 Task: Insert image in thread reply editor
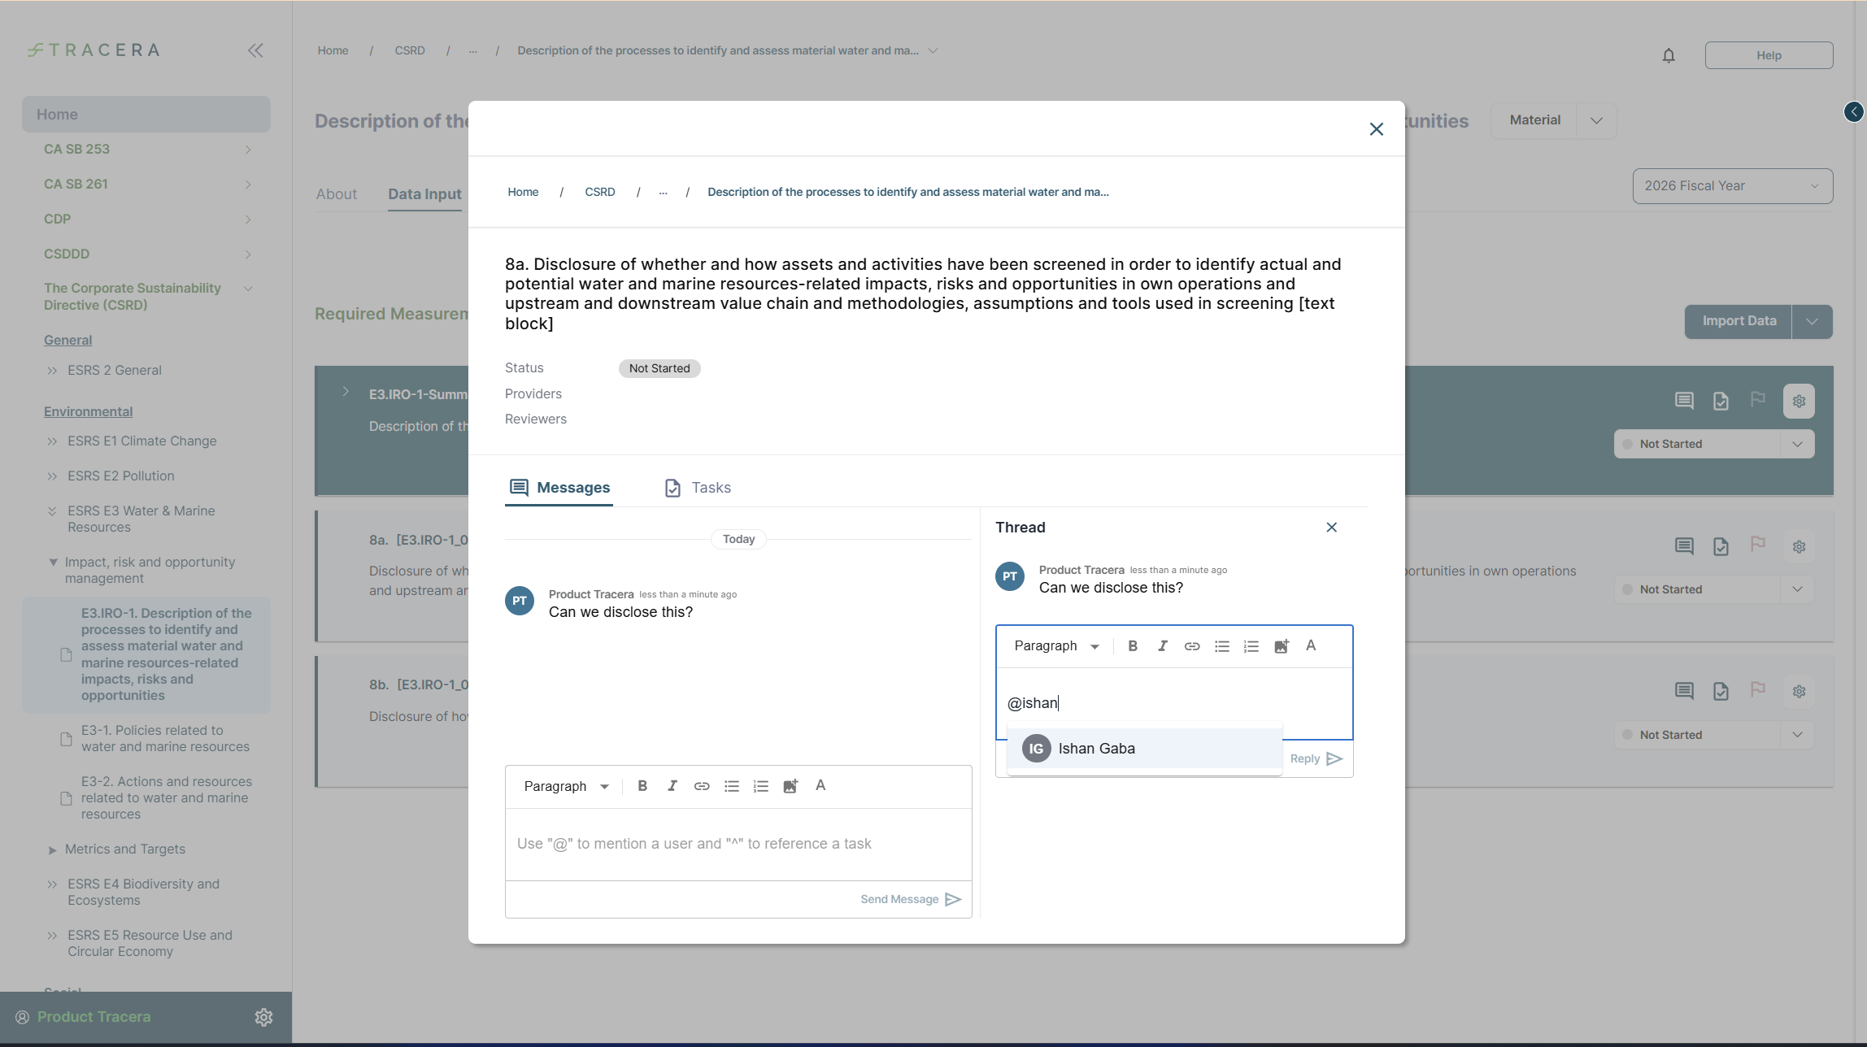coord(1281,646)
